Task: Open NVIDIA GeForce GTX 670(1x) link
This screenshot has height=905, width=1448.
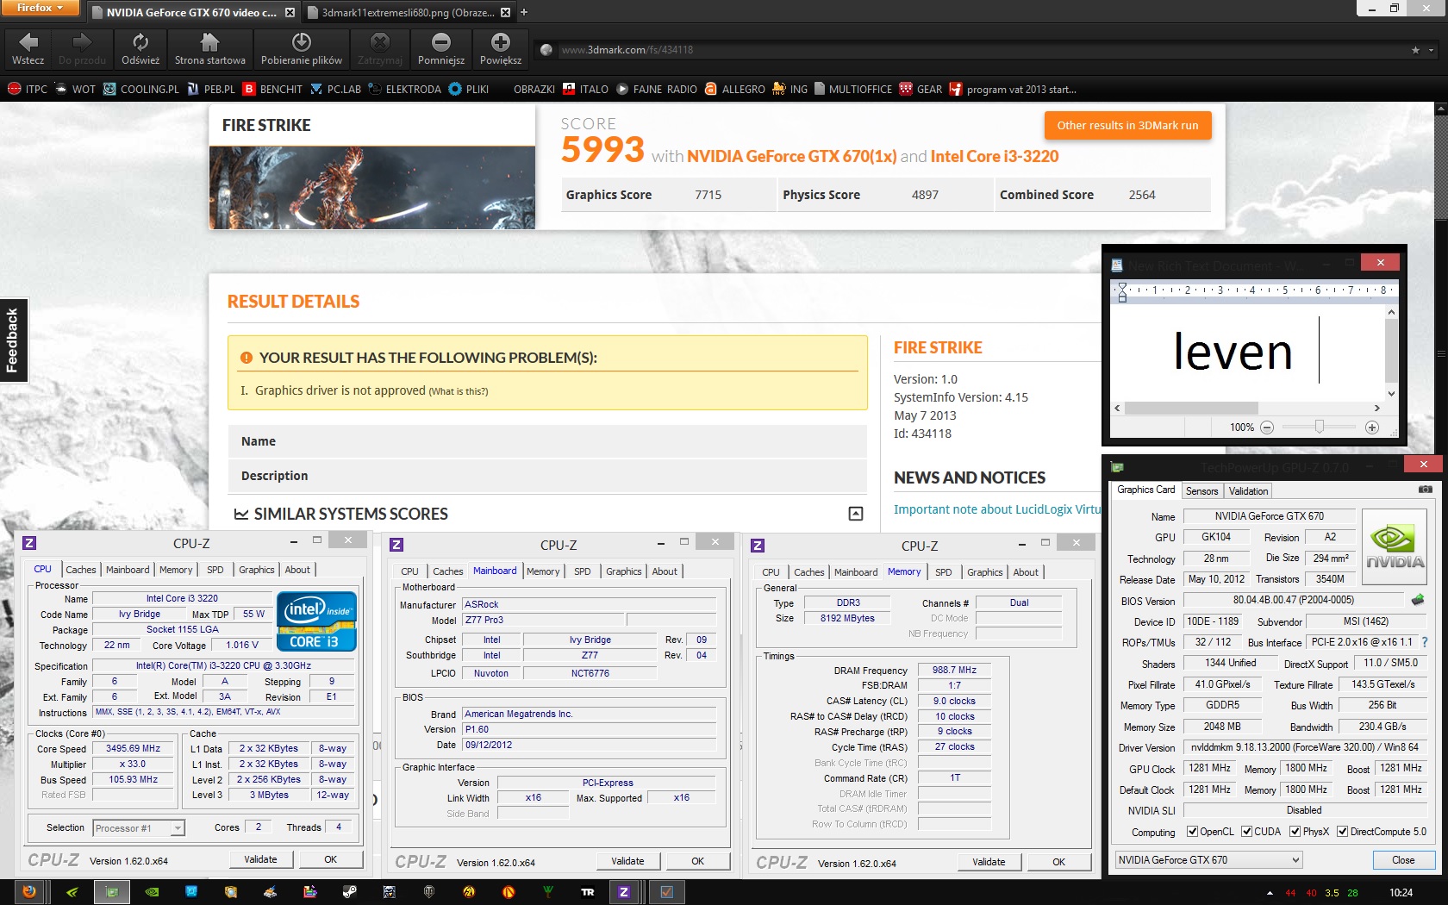Action: [x=791, y=156]
